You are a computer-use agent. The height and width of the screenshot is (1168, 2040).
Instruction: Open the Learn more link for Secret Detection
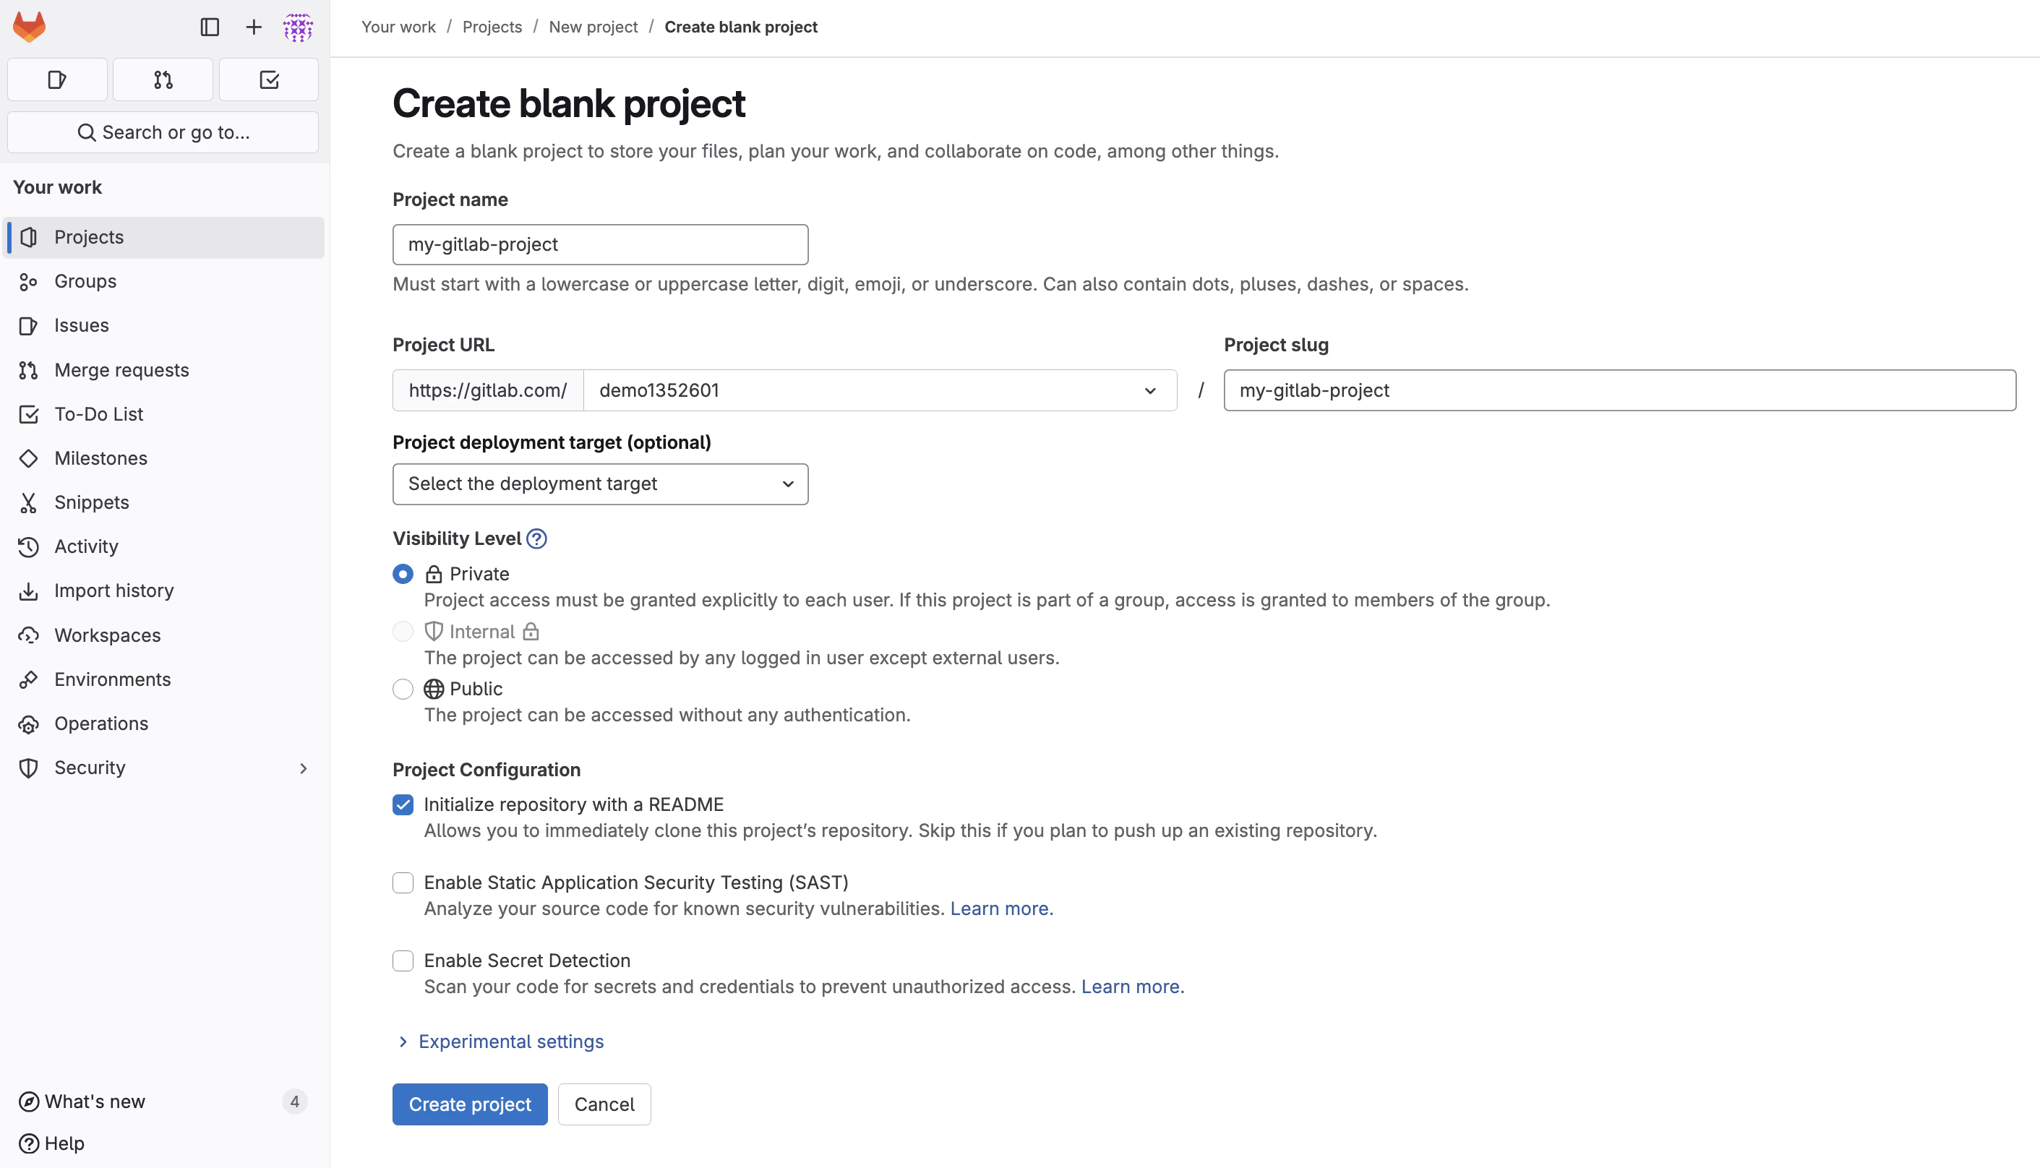tap(1131, 986)
